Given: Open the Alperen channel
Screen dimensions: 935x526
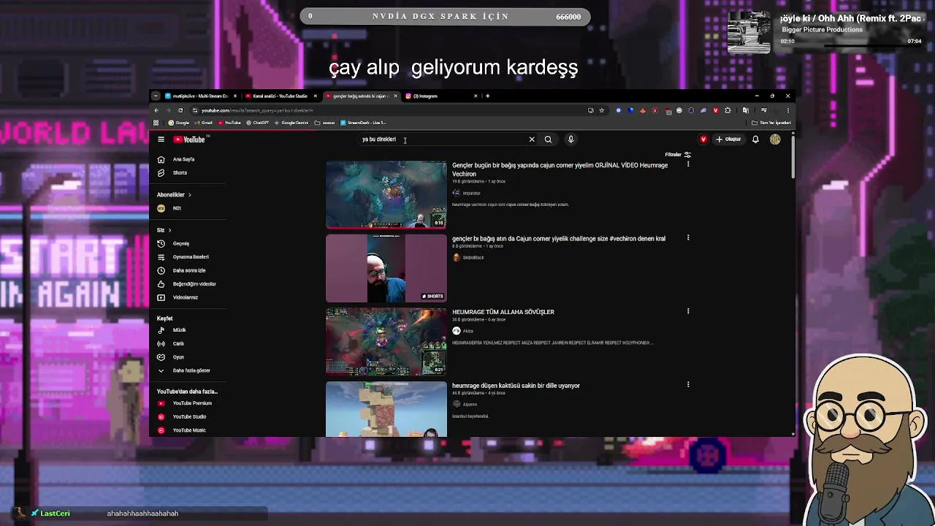Looking at the screenshot, I should (x=470, y=404).
